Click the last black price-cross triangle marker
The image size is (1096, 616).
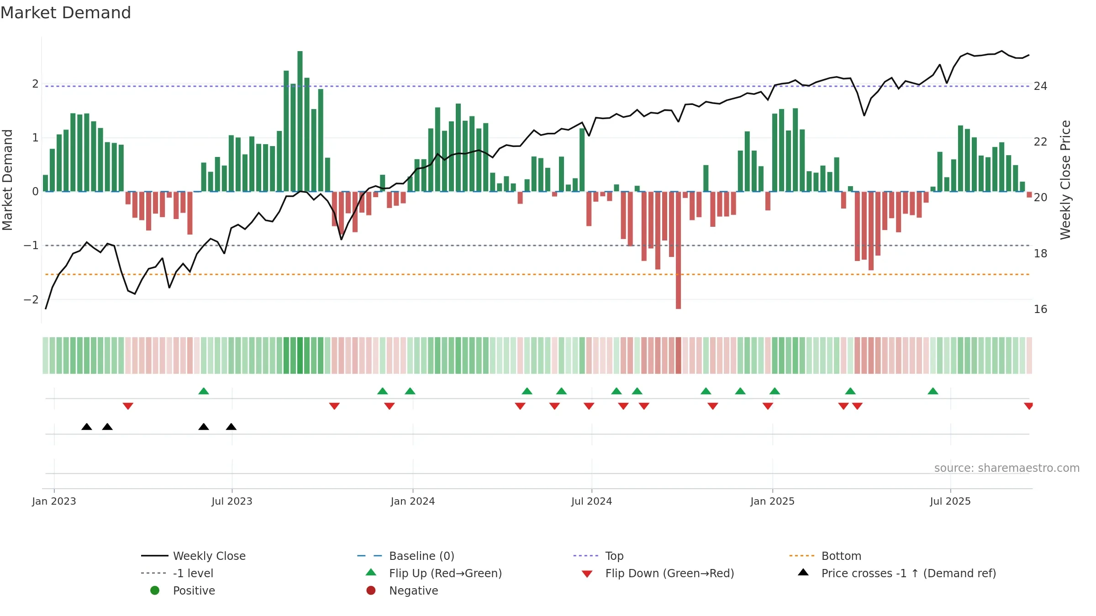(231, 427)
